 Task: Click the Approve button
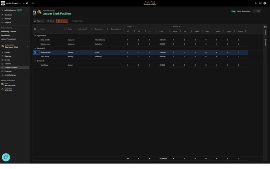[39, 21]
